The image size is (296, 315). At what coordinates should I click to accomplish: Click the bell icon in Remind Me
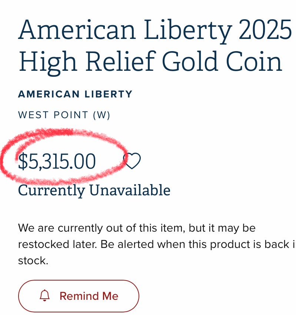[44, 296]
